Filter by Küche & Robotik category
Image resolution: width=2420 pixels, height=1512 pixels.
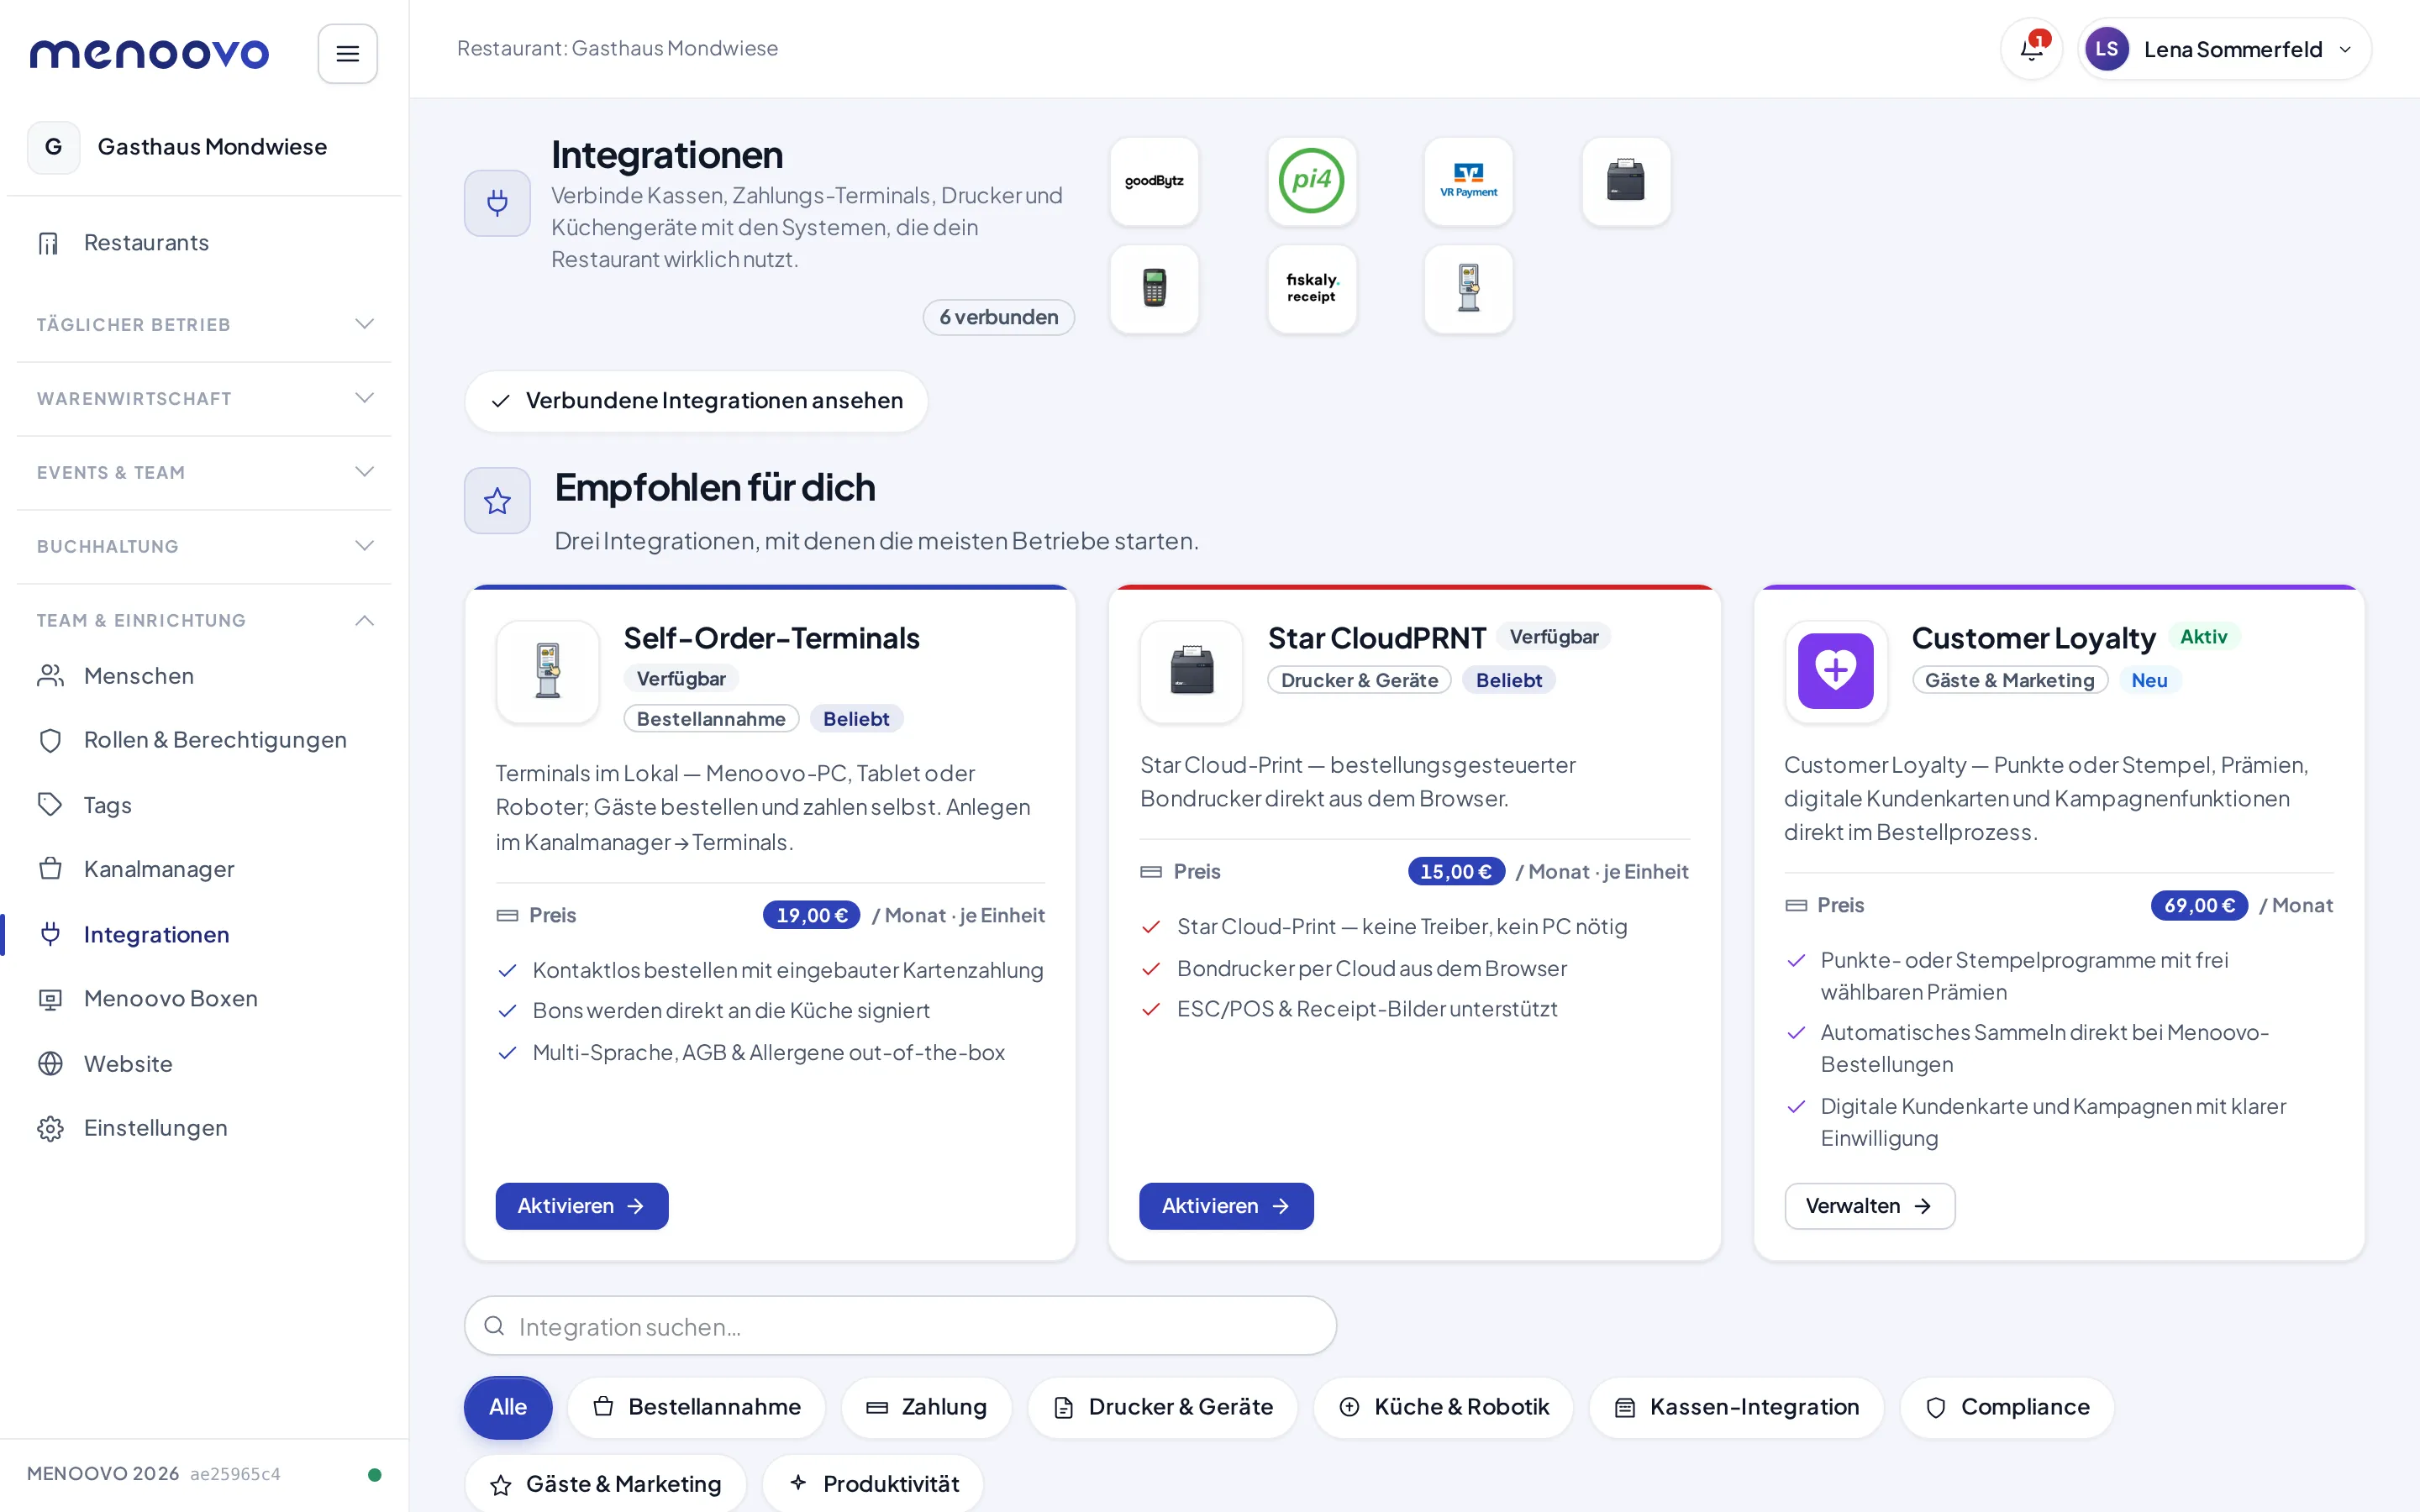click(x=1443, y=1407)
